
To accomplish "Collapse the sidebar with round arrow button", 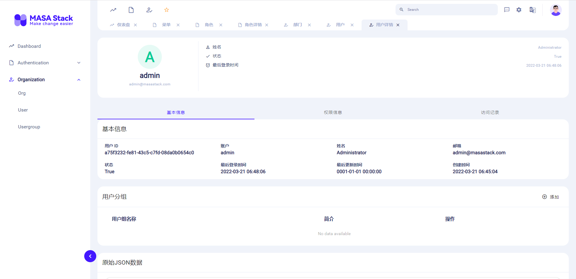I will click(x=90, y=256).
